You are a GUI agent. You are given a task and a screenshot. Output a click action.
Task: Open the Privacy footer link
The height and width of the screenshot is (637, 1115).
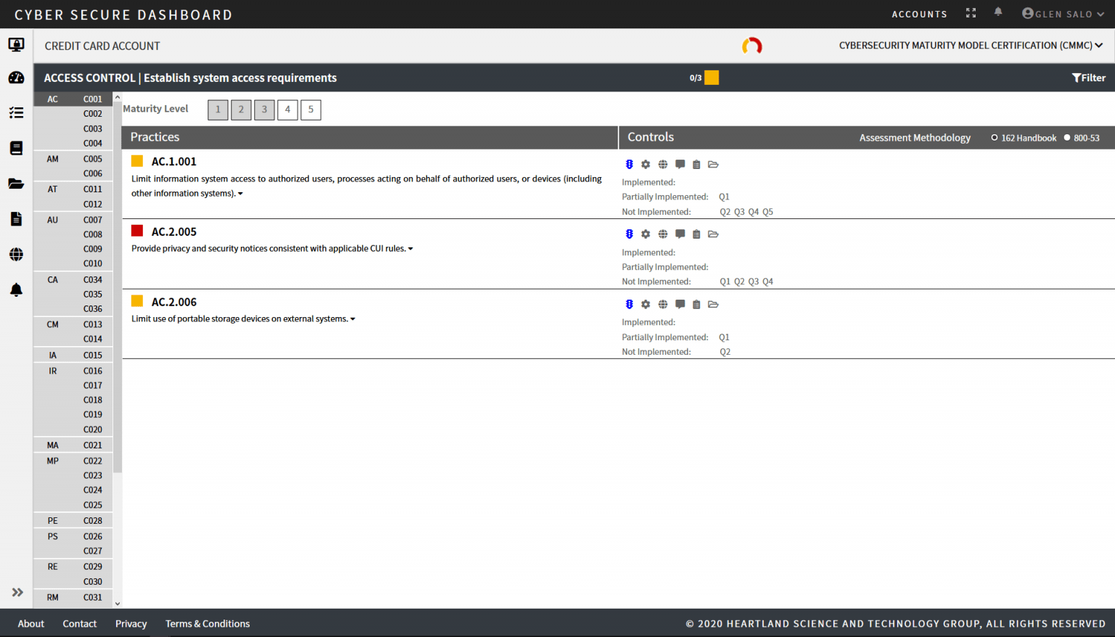pos(131,624)
